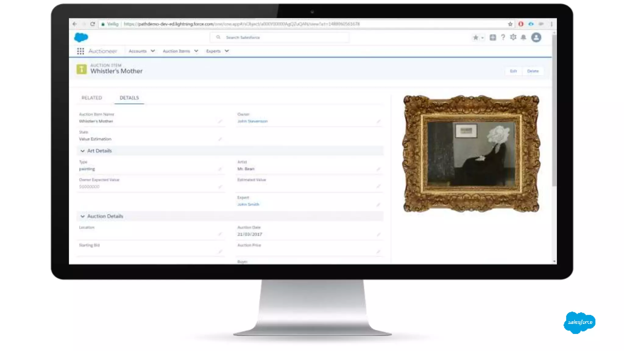This screenshot has height=351, width=624.
Task: Click the Auction Item record icon
Action: [x=81, y=69]
